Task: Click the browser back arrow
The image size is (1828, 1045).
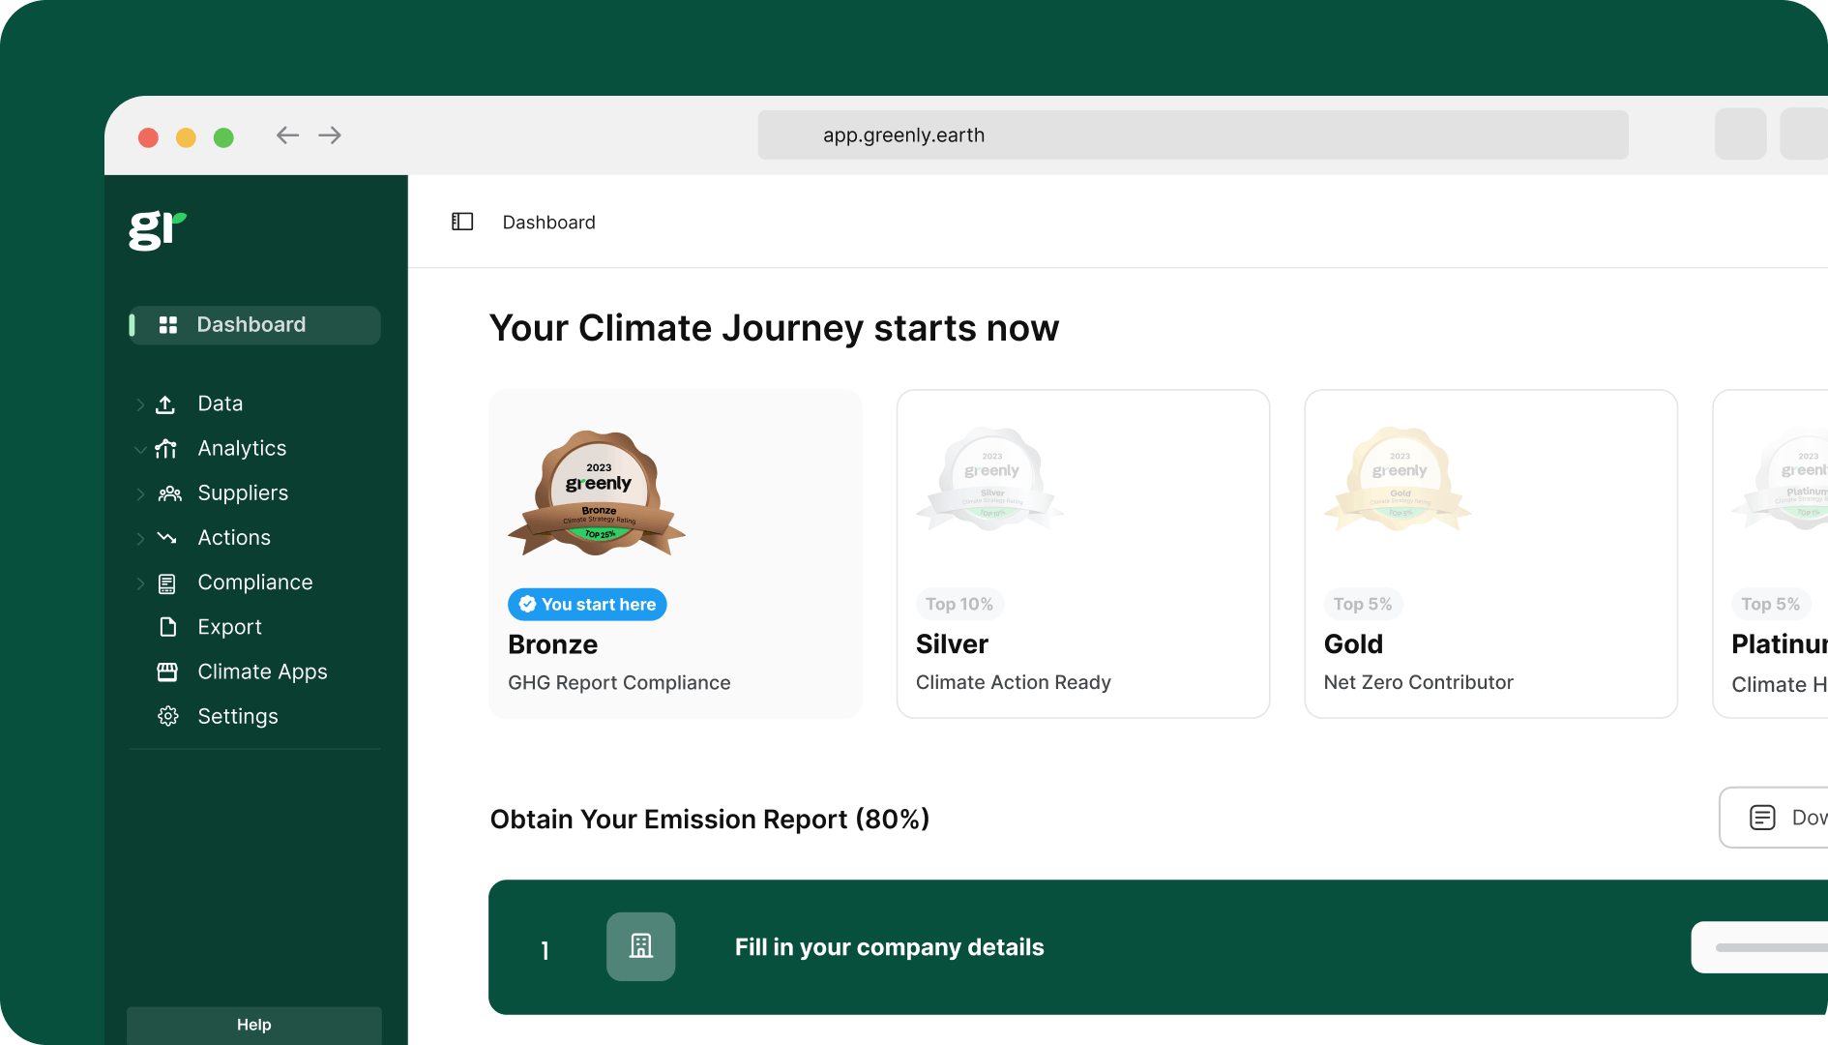Action: coord(287,135)
